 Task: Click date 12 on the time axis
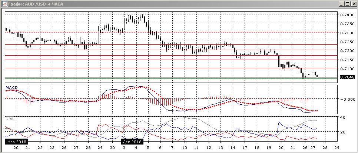point(208,147)
